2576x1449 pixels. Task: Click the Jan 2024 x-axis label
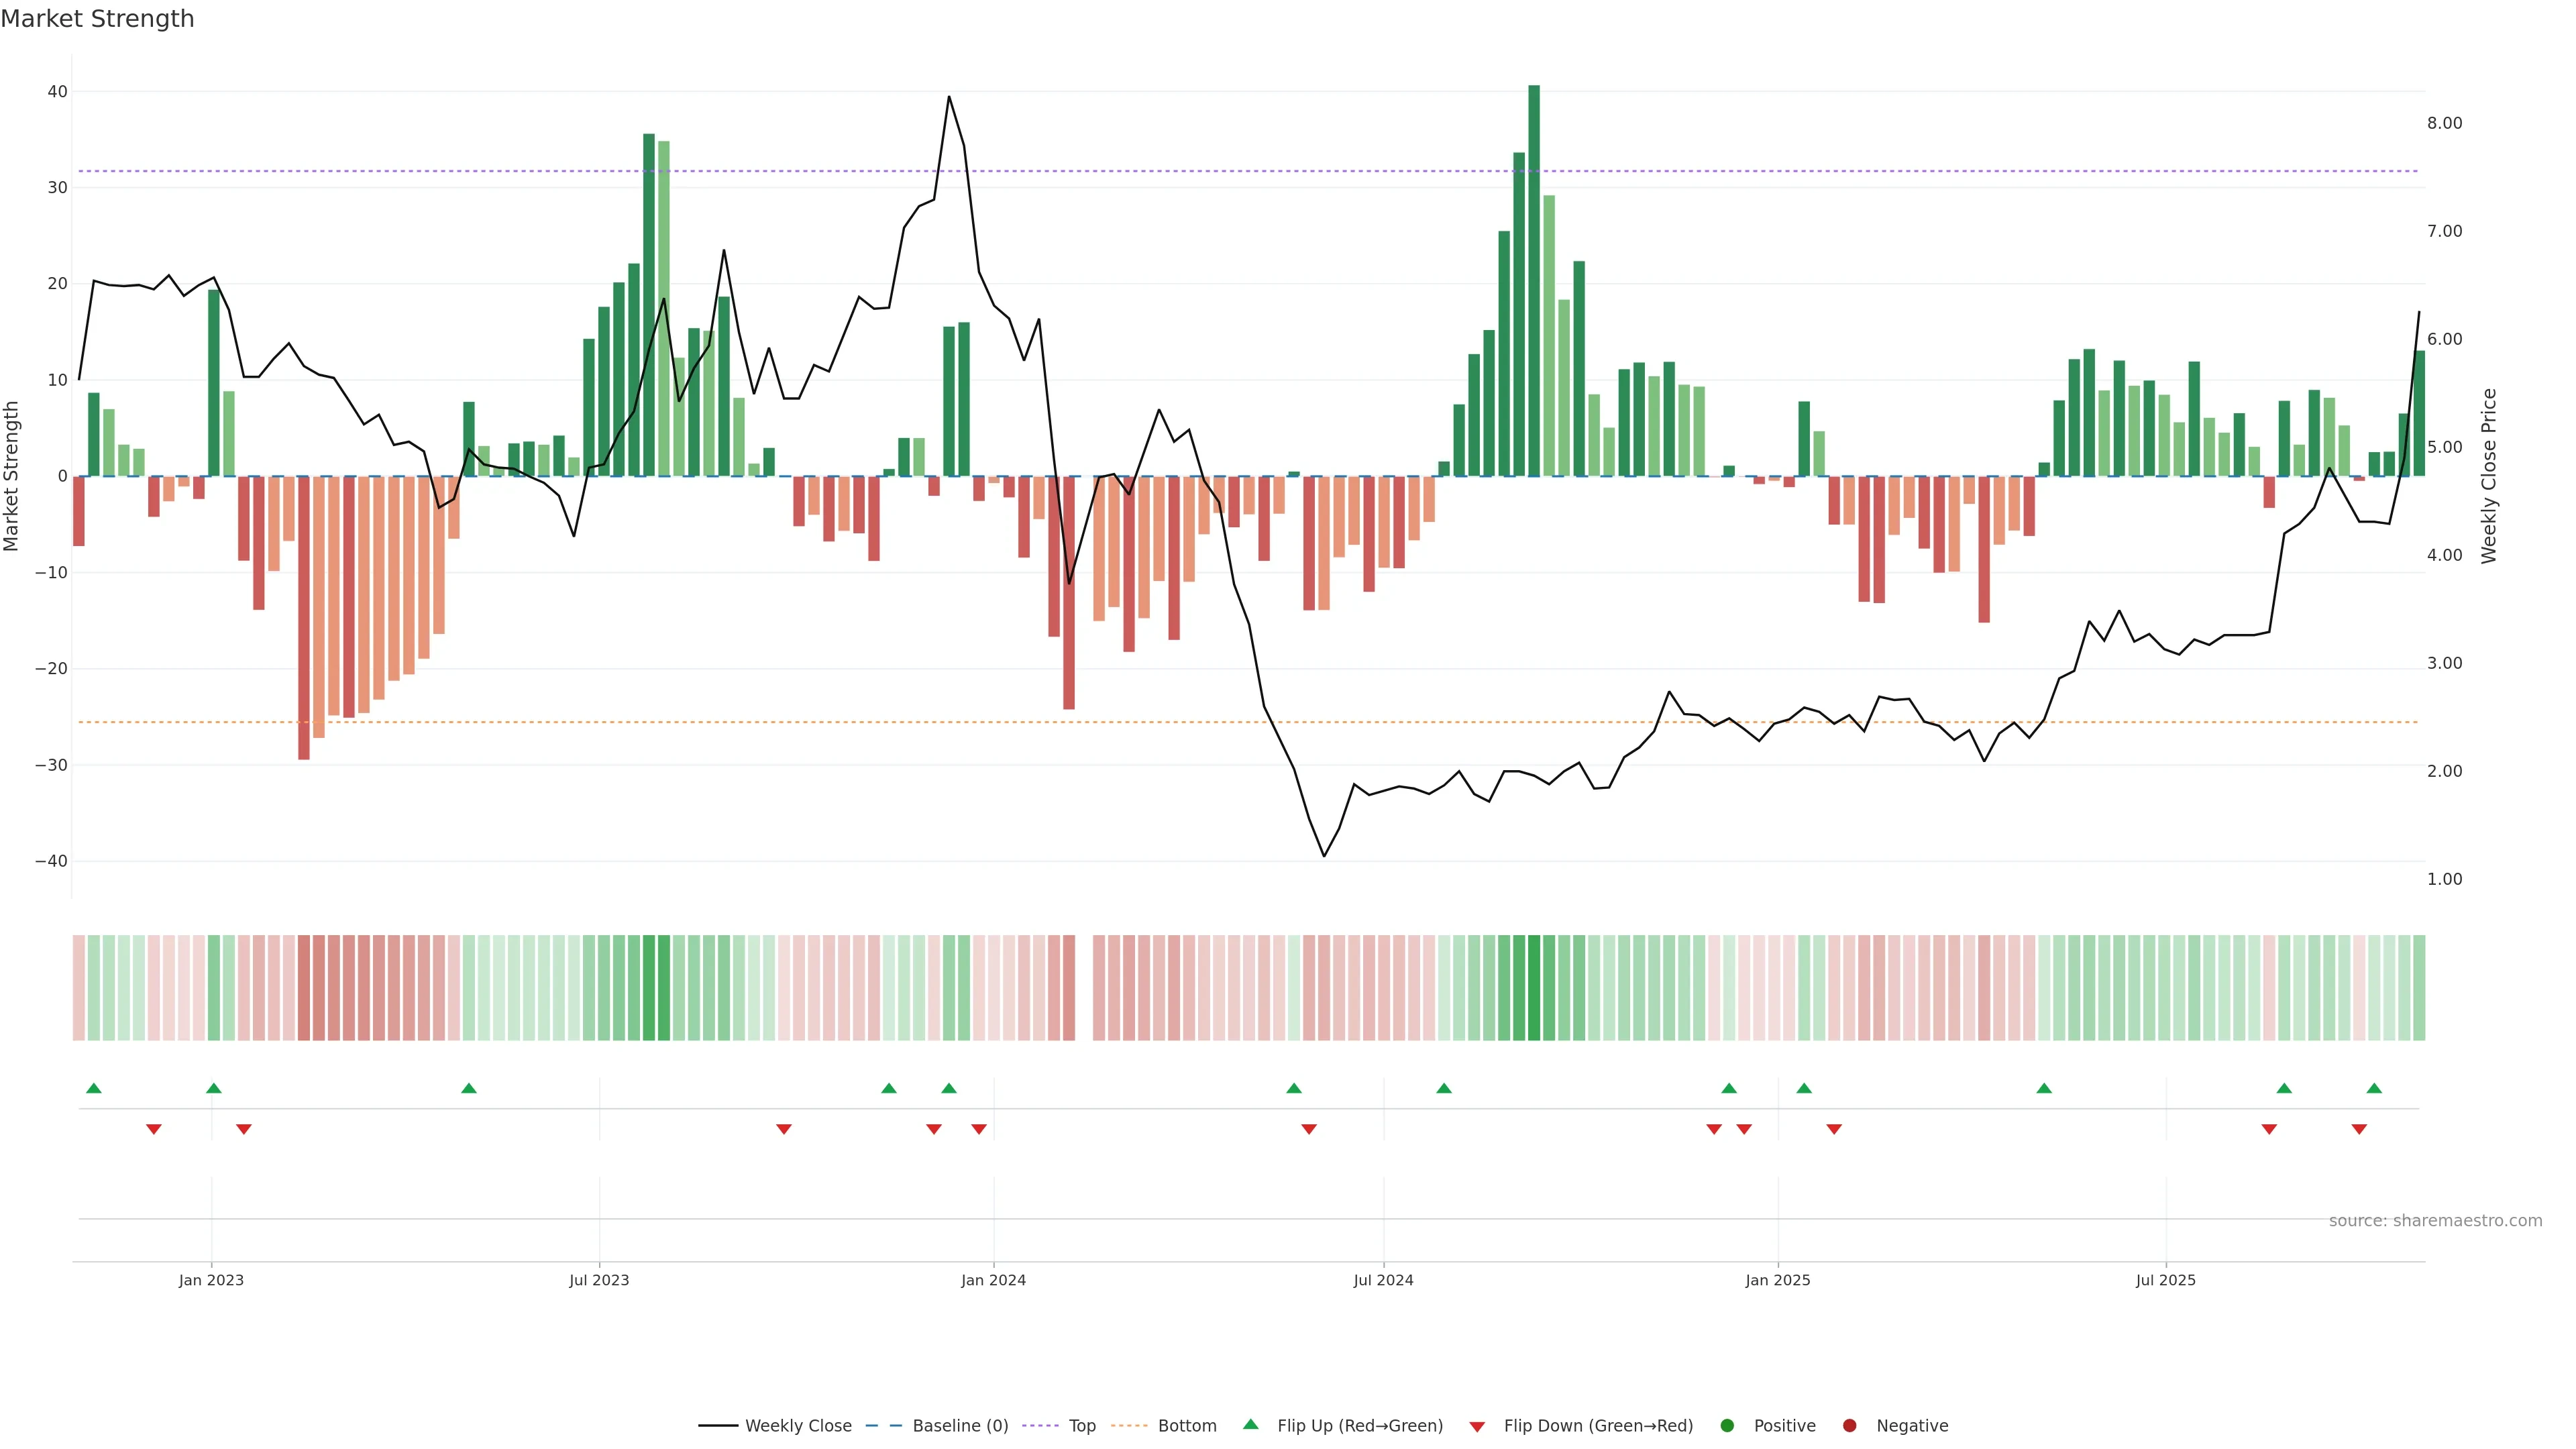(993, 1280)
